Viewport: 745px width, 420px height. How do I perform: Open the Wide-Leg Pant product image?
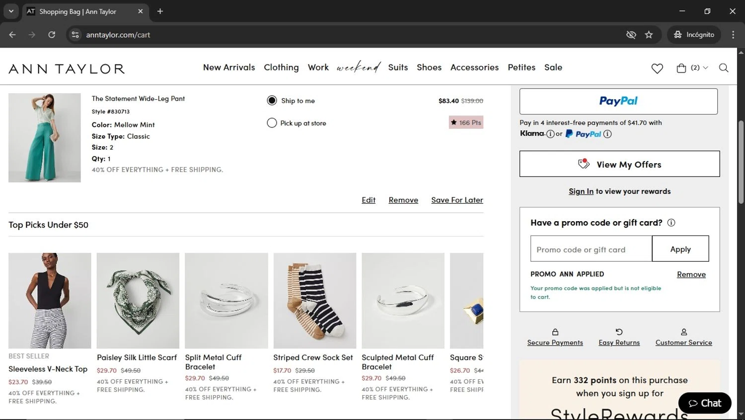pyautogui.click(x=45, y=138)
